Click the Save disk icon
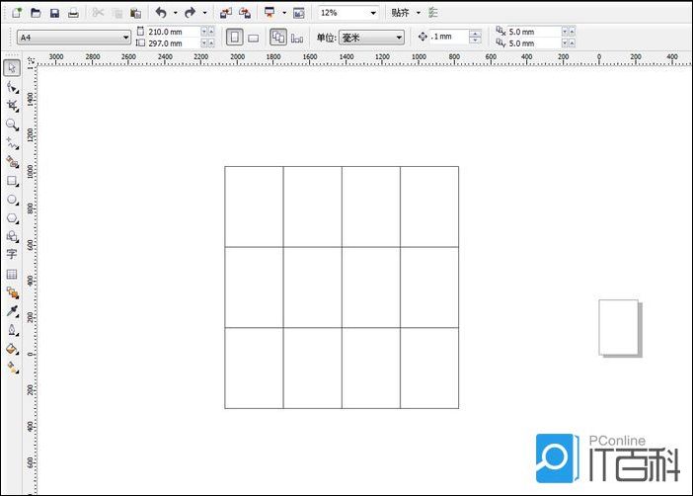693x496 pixels. (54, 13)
